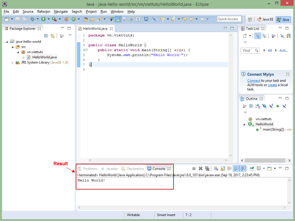
Task: Click the New Java Class toolbar icon
Action: tap(73, 19)
